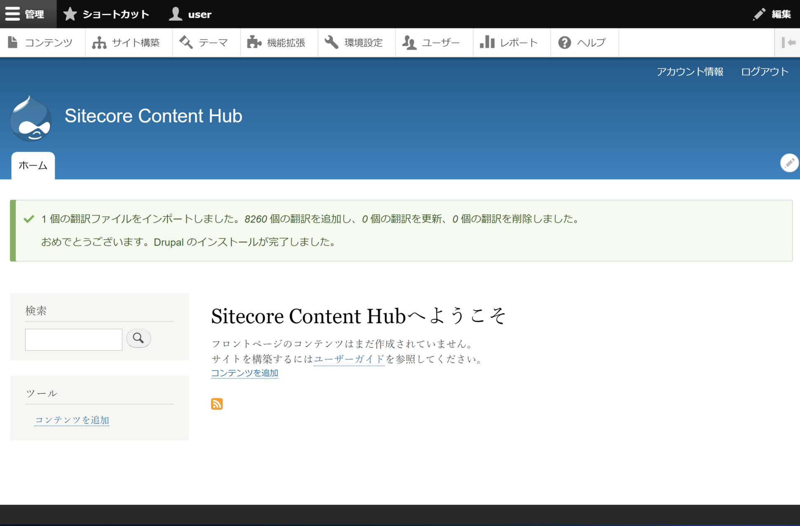Click the Drupal drop logo

coord(31,118)
